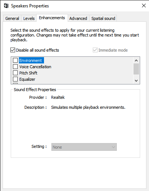Click the effects list scroll up arrow

136,60
